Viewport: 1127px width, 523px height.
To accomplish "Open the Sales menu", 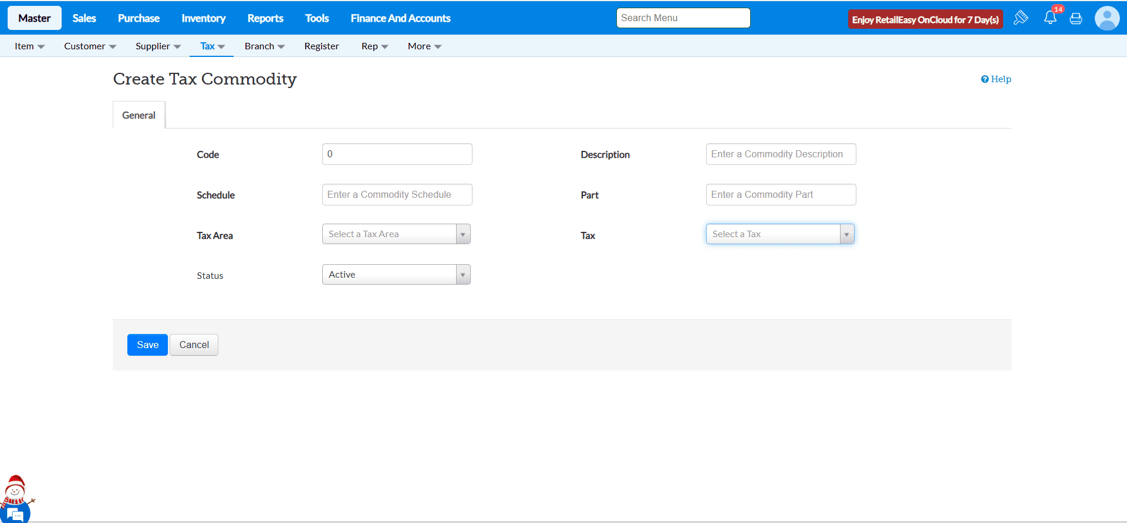I will tap(85, 18).
